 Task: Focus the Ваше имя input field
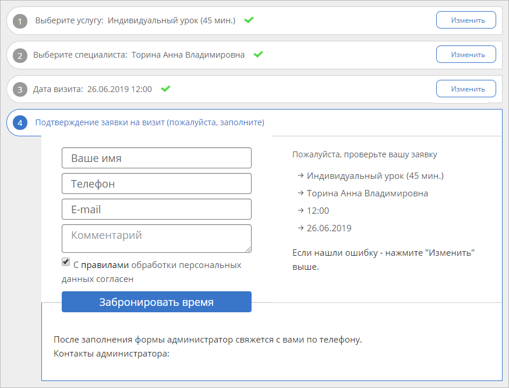point(156,158)
